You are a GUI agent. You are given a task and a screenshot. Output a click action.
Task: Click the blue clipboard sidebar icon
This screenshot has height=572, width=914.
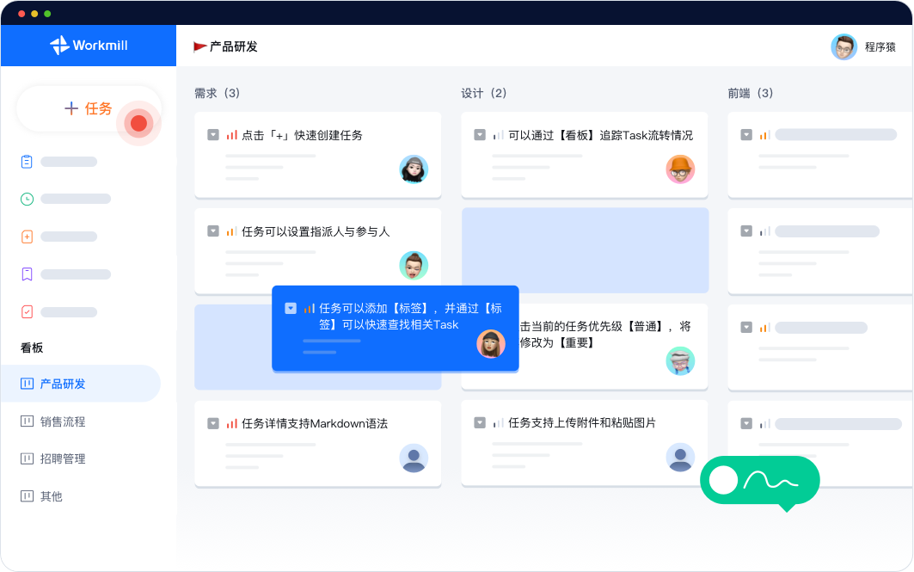pos(27,162)
